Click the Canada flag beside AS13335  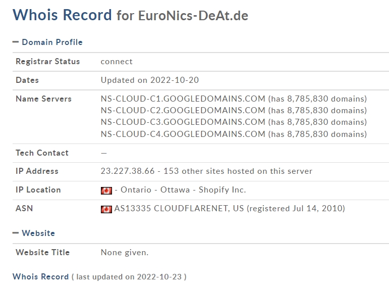click(106, 209)
